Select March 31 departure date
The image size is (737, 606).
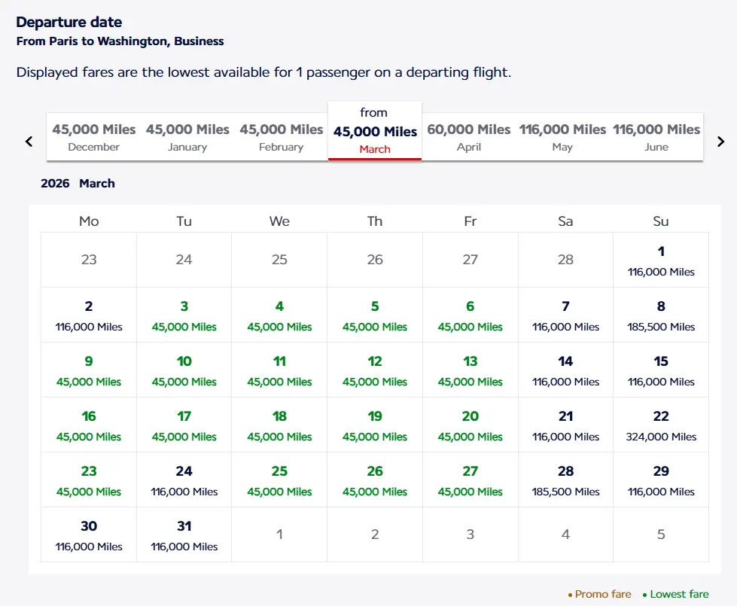[x=184, y=535]
